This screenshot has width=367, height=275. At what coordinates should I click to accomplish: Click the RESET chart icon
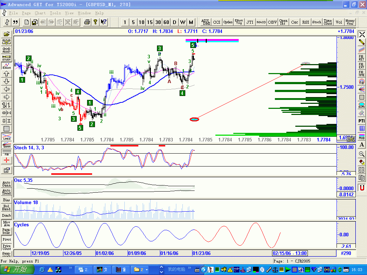[x=6, y=50]
